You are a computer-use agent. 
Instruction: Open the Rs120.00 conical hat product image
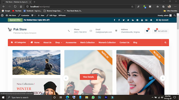(140, 73)
